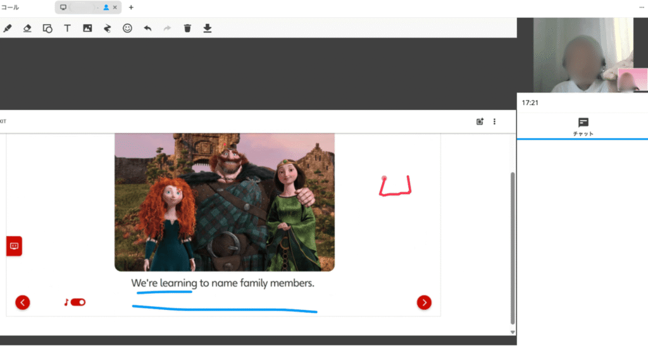Screen dimensions: 648x348
Task: Click the slide area vertical scrollbar
Action: (x=513, y=247)
